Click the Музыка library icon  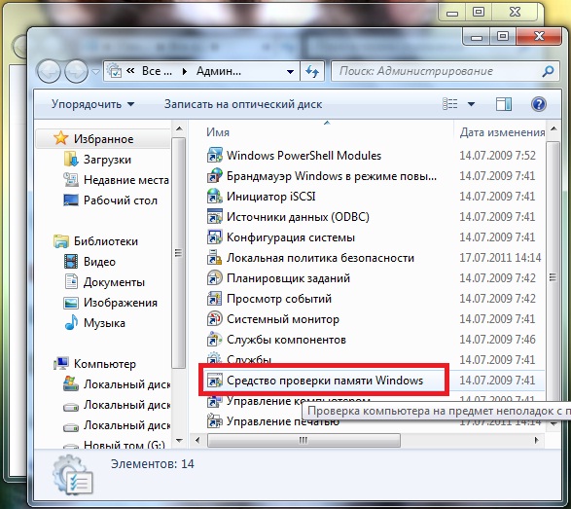71,322
